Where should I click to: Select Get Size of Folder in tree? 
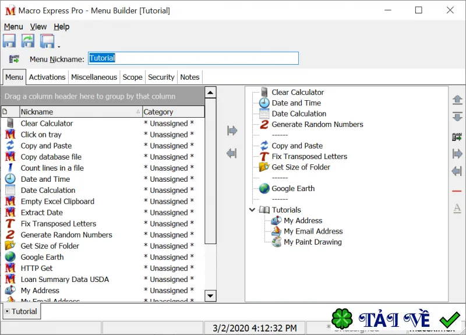[x=301, y=167]
